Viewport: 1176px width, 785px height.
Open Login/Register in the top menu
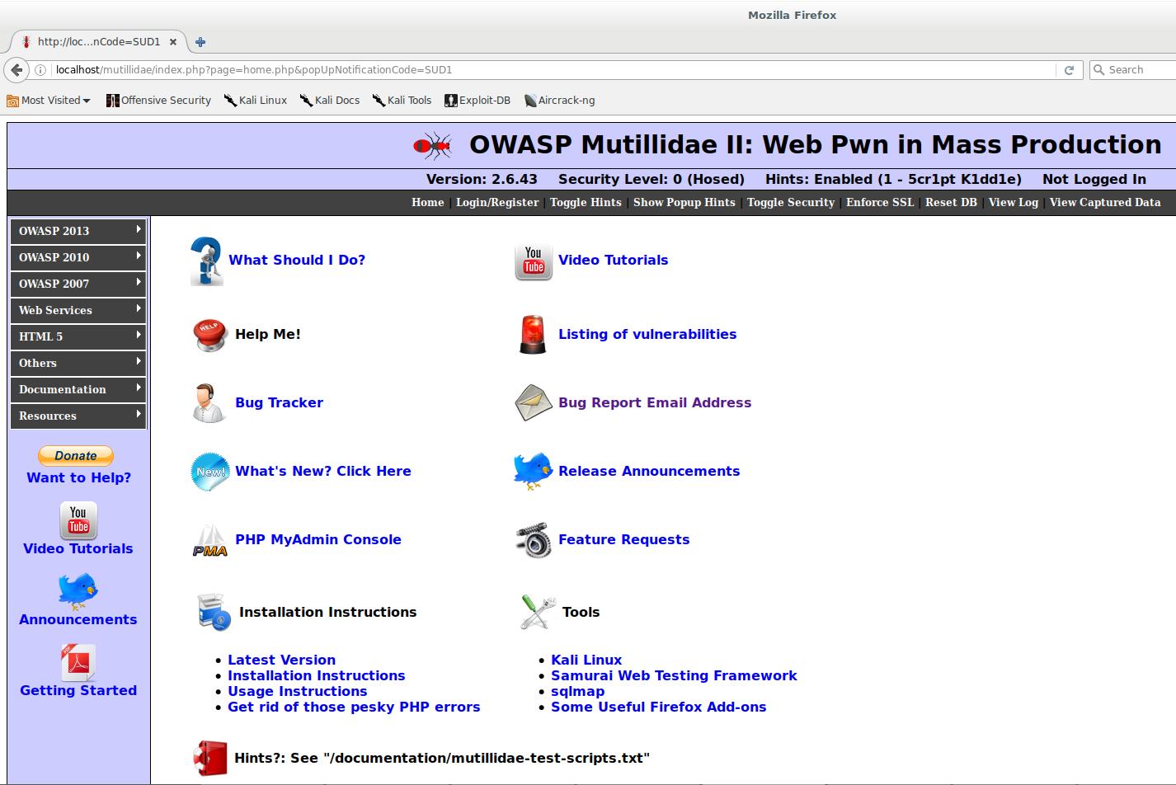point(497,203)
